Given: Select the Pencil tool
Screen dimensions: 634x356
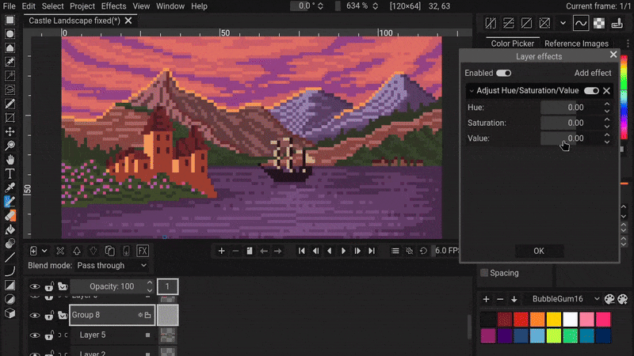Looking at the screenshot, I should (10, 201).
